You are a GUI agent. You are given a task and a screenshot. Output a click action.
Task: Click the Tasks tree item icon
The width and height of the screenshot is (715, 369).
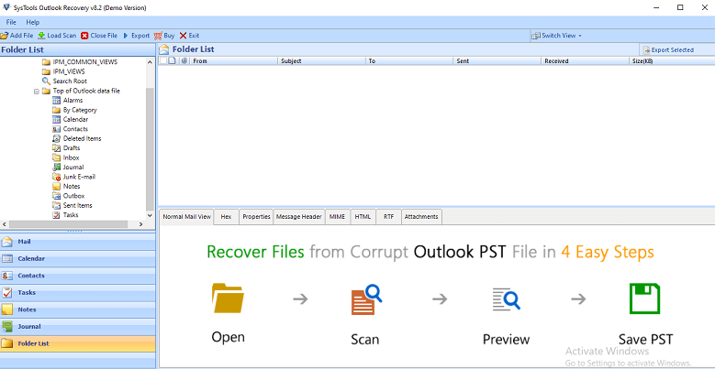coord(57,215)
